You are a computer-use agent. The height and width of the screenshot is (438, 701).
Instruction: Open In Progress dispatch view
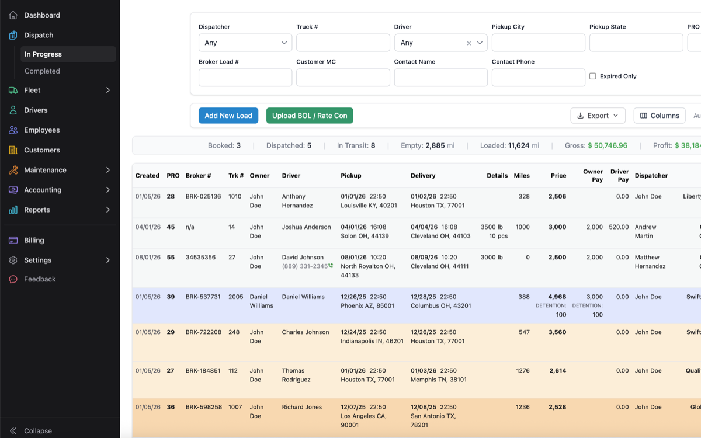(68, 54)
